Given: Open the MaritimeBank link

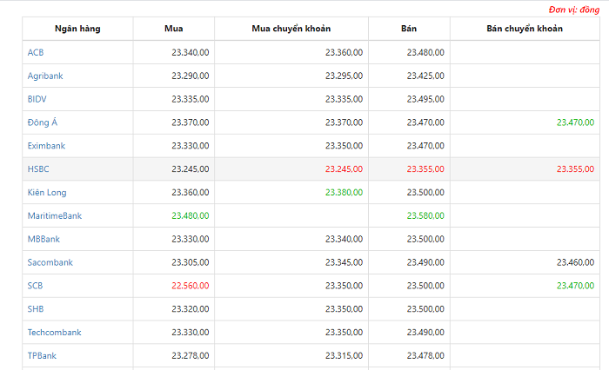Looking at the screenshot, I should click(x=54, y=215).
